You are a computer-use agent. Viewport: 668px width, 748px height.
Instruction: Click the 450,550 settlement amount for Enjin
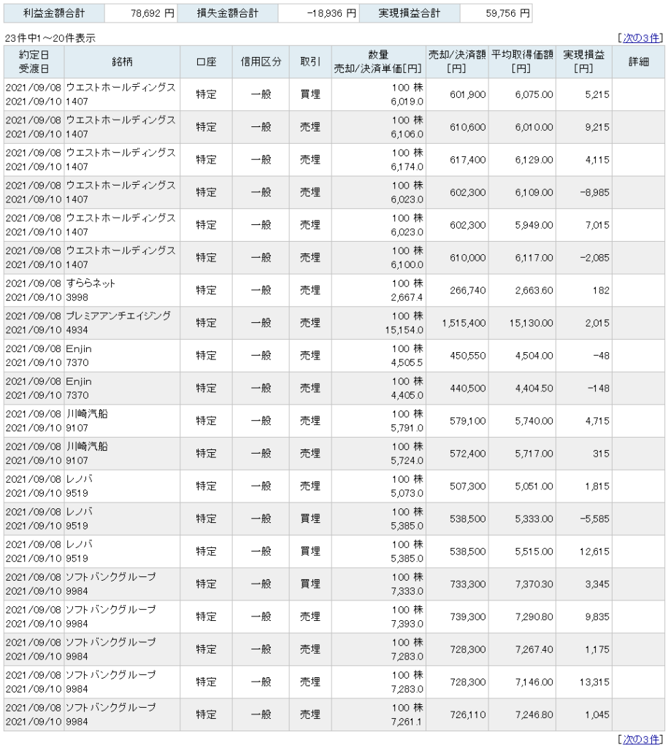point(468,356)
